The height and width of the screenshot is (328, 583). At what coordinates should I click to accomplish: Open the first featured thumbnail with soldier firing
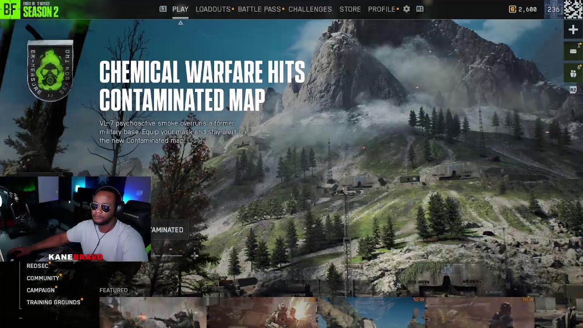153,313
